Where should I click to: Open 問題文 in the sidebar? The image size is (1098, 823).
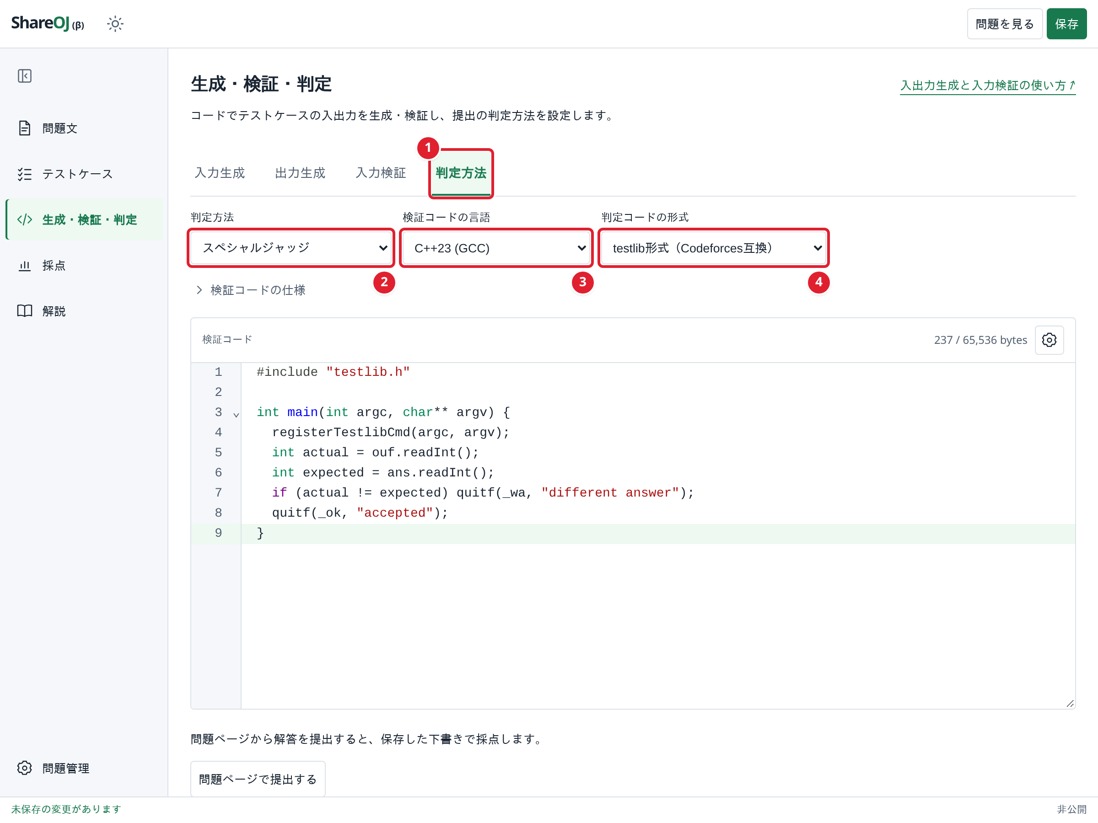pos(84,128)
